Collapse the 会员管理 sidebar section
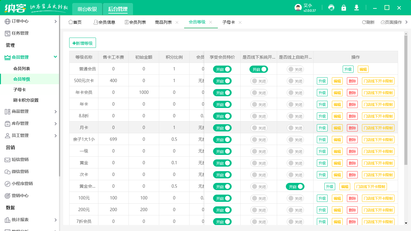The height and width of the screenshot is (231, 411). click(27, 57)
